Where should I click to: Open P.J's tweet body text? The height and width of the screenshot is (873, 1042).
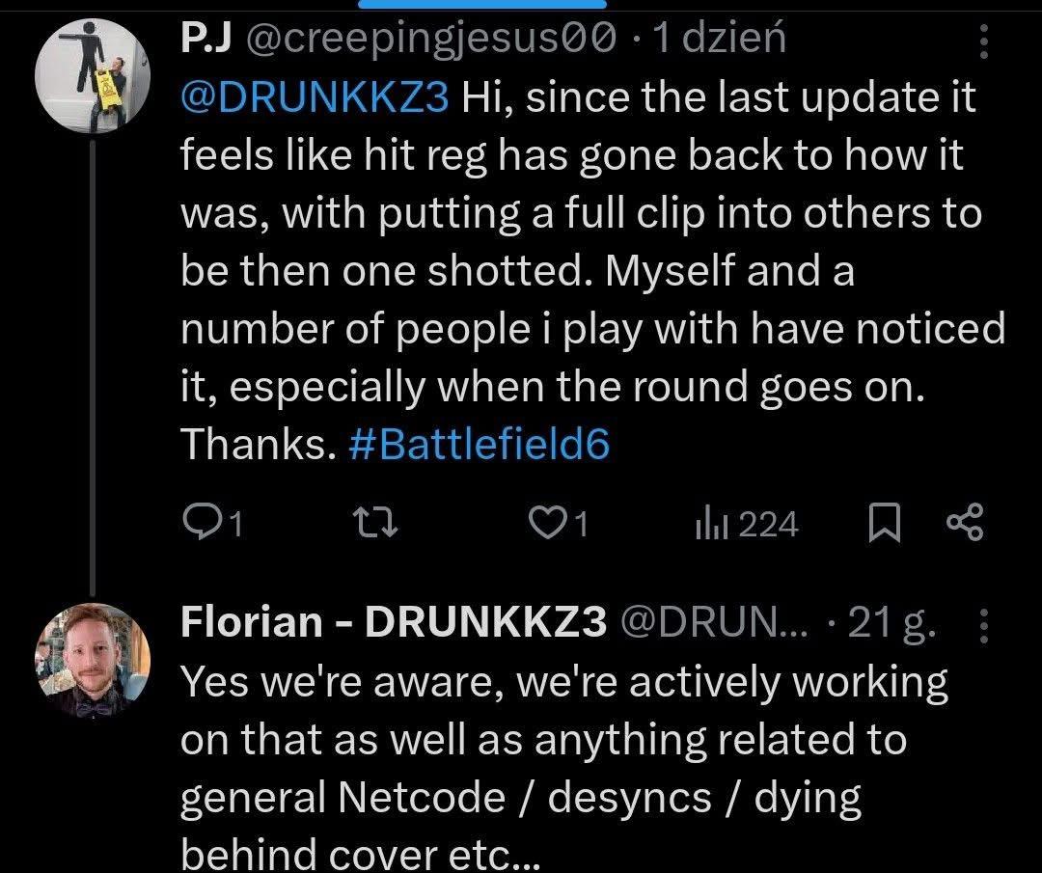coord(579,270)
